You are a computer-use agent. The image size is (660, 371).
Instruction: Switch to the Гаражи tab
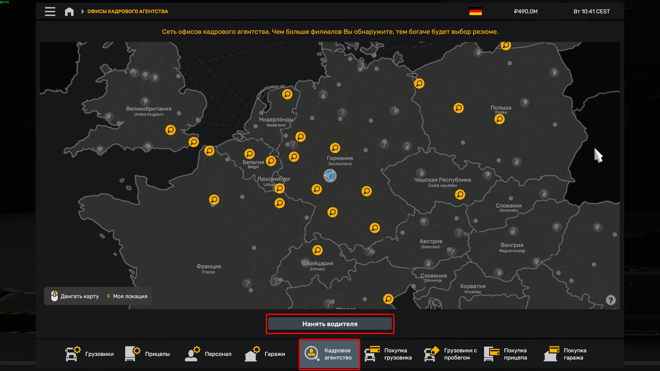265,354
